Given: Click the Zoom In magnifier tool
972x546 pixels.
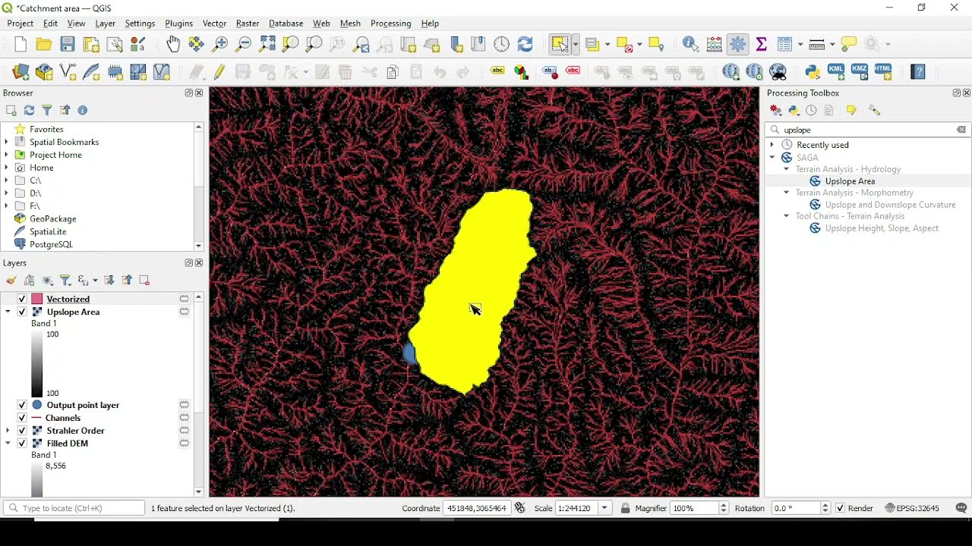Looking at the screenshot, I should click(220, 45).
